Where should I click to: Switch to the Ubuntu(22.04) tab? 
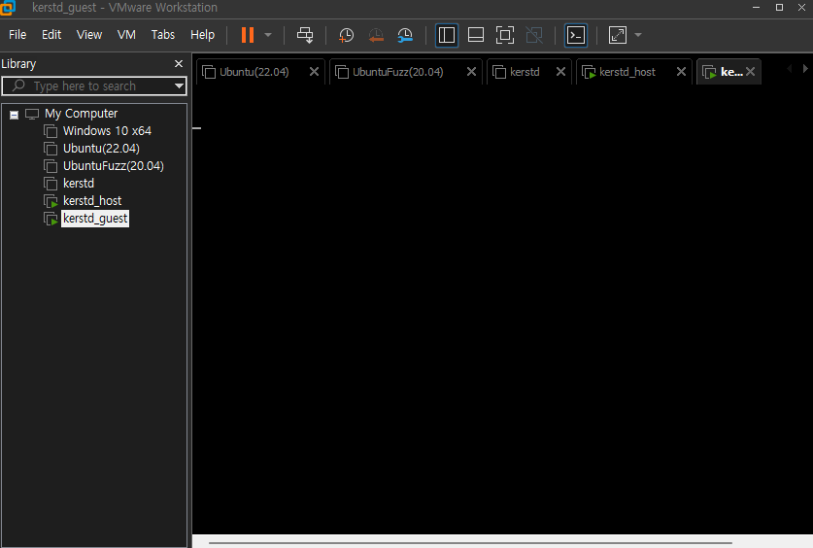[x=254, y=72]
